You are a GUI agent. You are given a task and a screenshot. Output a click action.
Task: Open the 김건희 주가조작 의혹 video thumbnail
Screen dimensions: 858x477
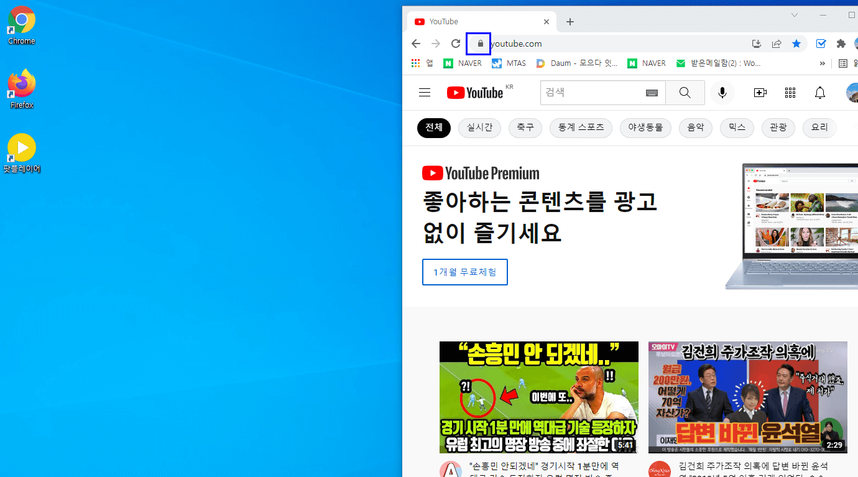point(748,397)
